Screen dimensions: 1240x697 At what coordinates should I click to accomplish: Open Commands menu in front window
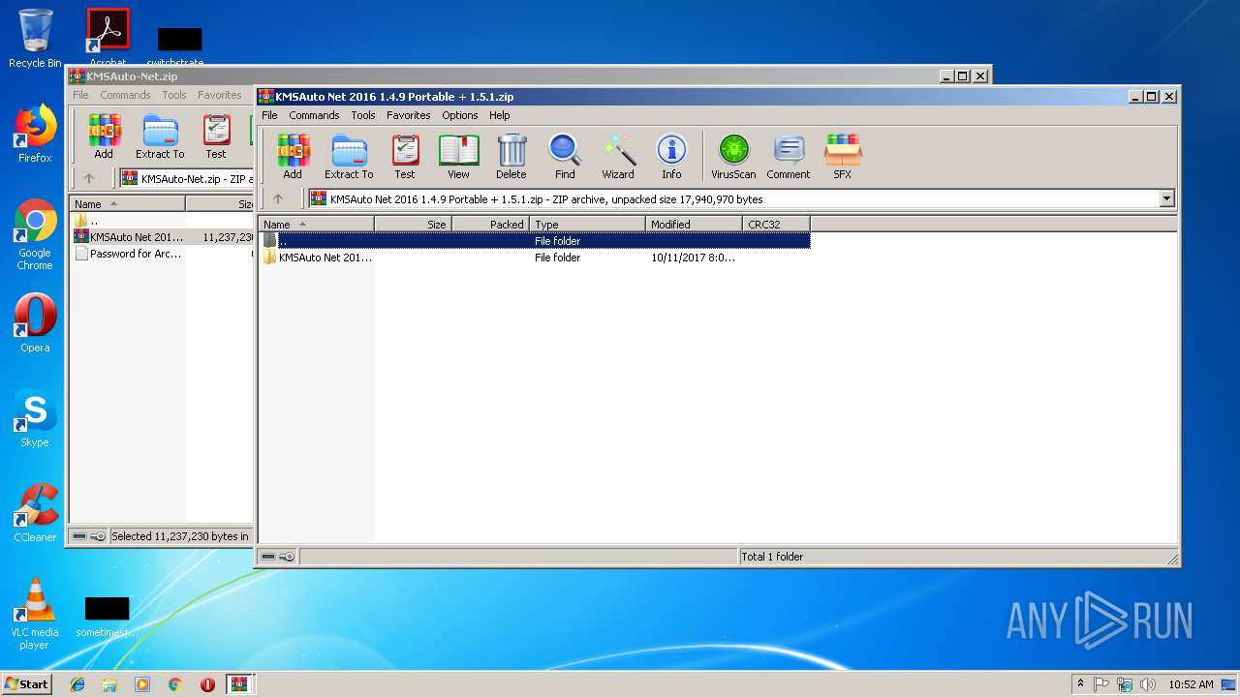click(314, 115)
